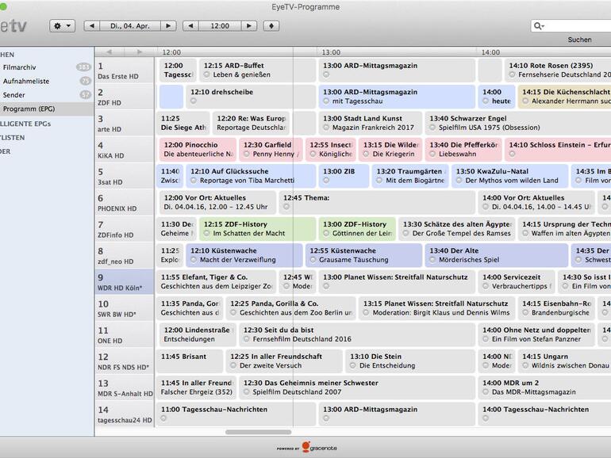Select channel 5 3sat HD

125,176
